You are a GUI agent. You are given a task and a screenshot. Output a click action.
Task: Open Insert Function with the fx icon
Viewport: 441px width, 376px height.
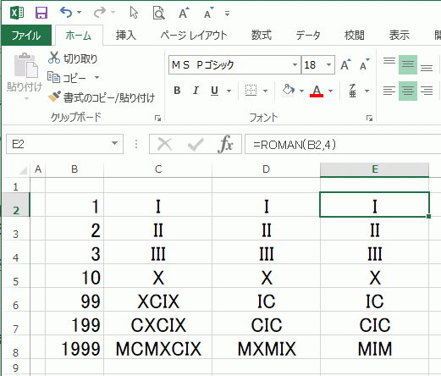click(225, 144)
